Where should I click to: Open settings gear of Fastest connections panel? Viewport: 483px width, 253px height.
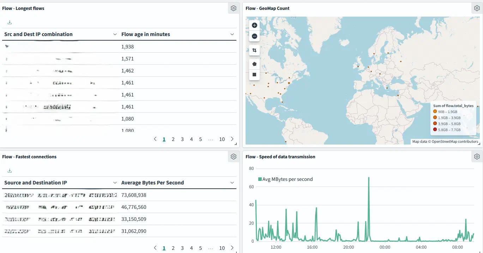pos(233,157)
